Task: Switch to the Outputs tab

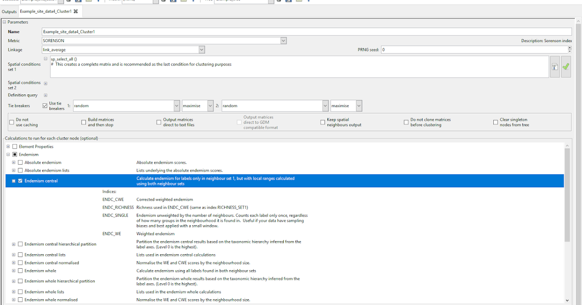Action: [x=11, y=11]
